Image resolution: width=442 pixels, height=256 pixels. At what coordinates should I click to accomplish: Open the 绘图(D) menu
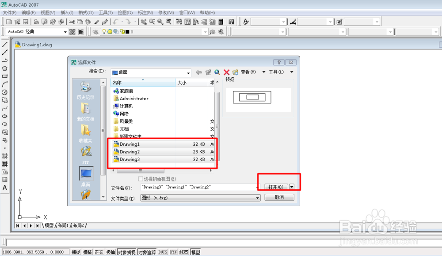coord(125,12)
